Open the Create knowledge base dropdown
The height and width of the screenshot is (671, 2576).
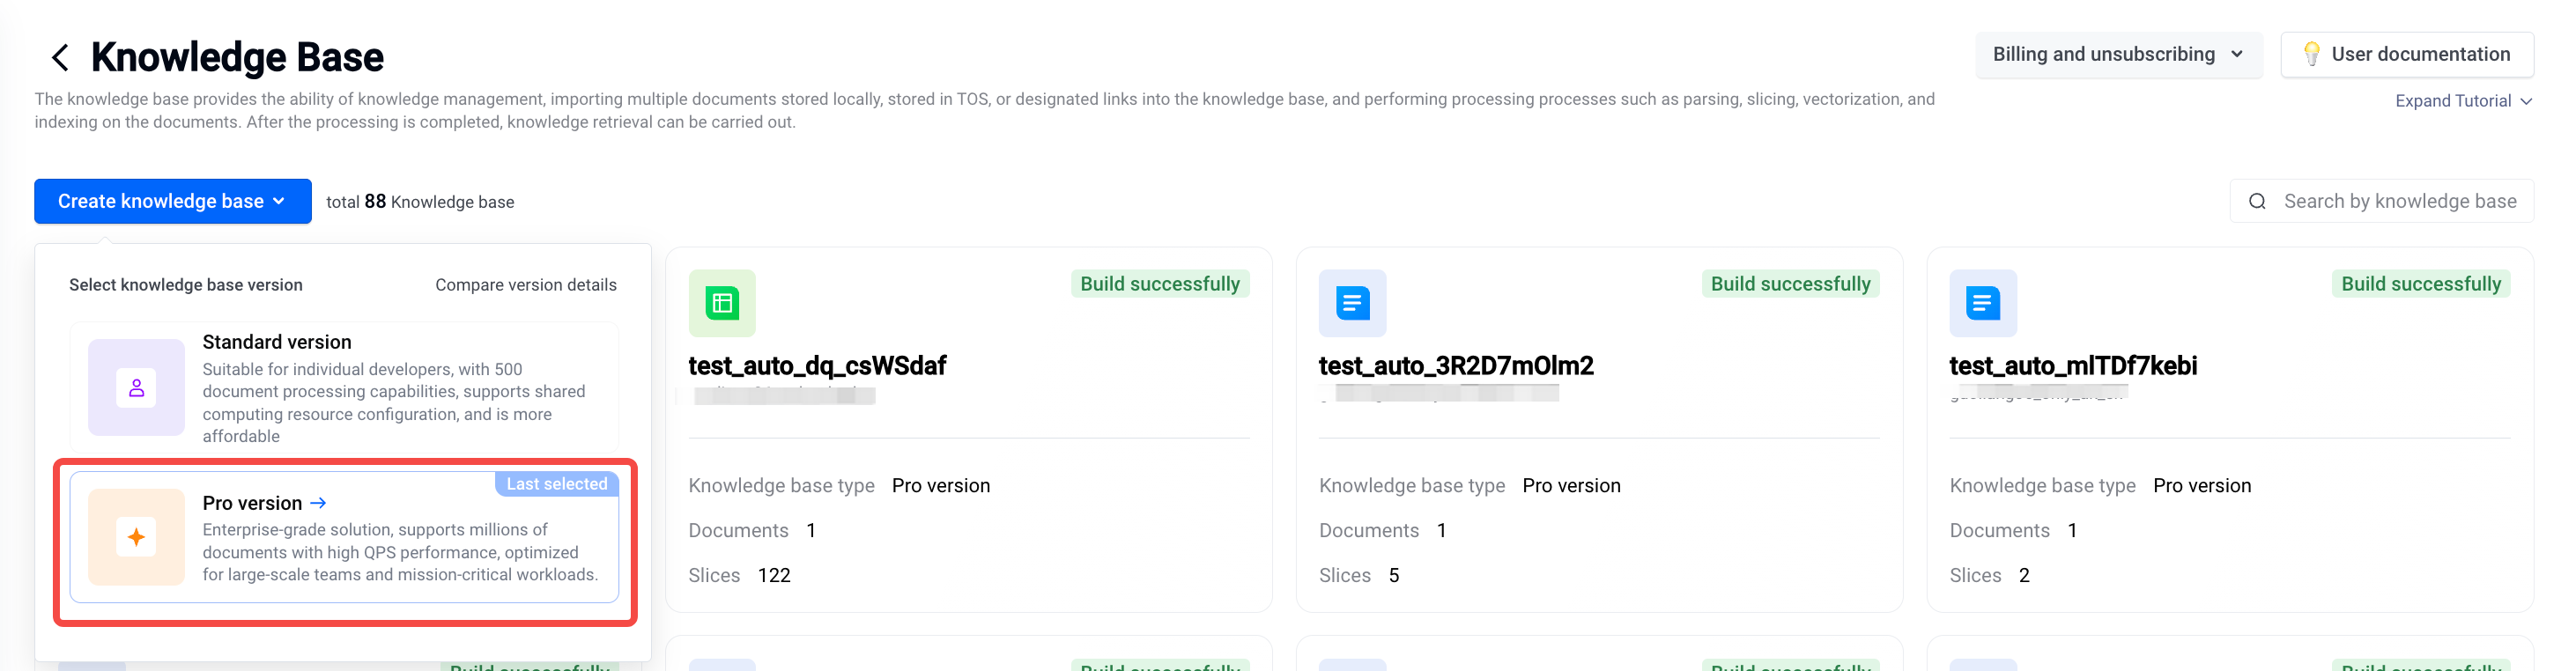172,202
